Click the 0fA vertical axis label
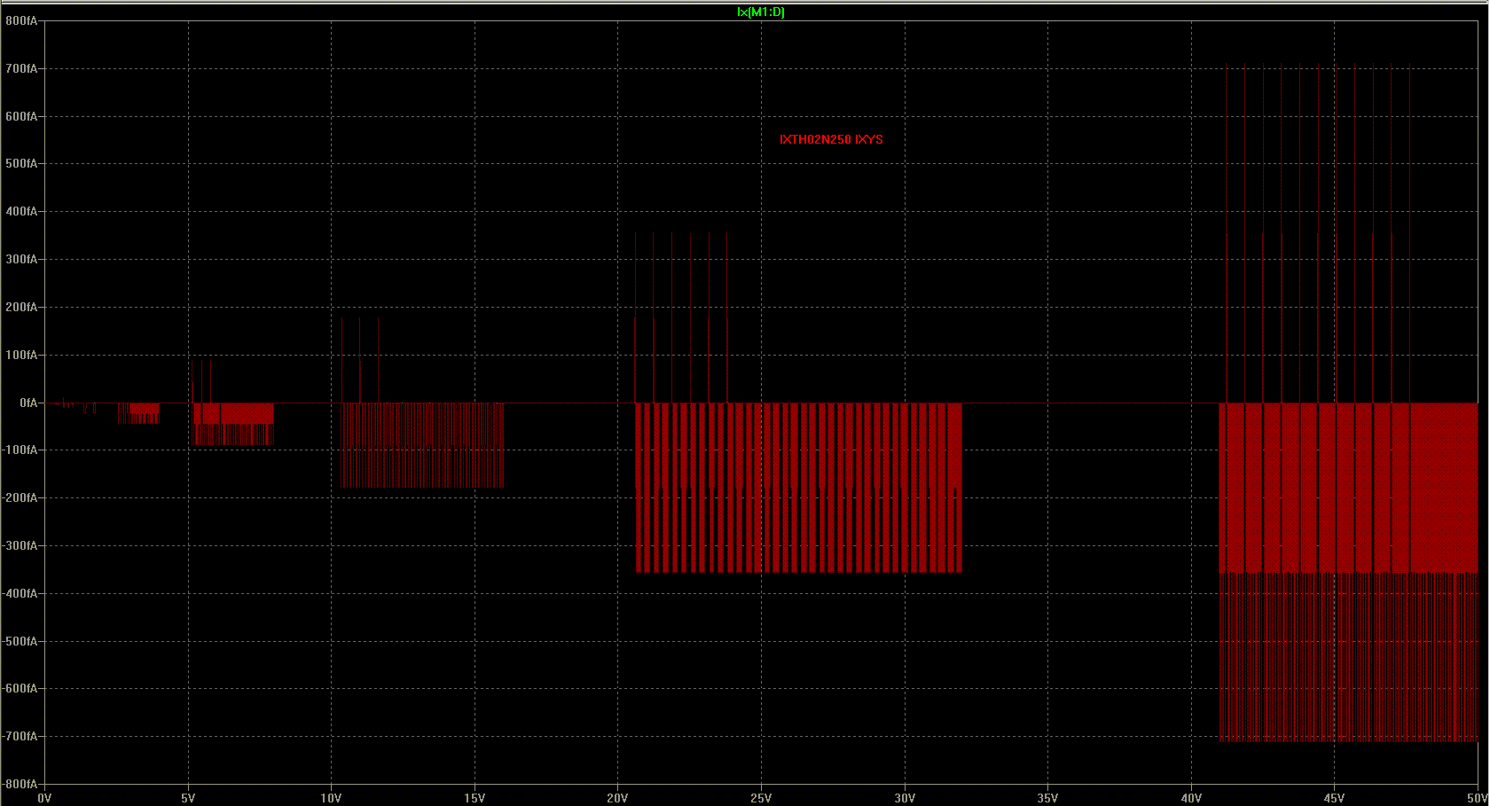 point(28,403)
